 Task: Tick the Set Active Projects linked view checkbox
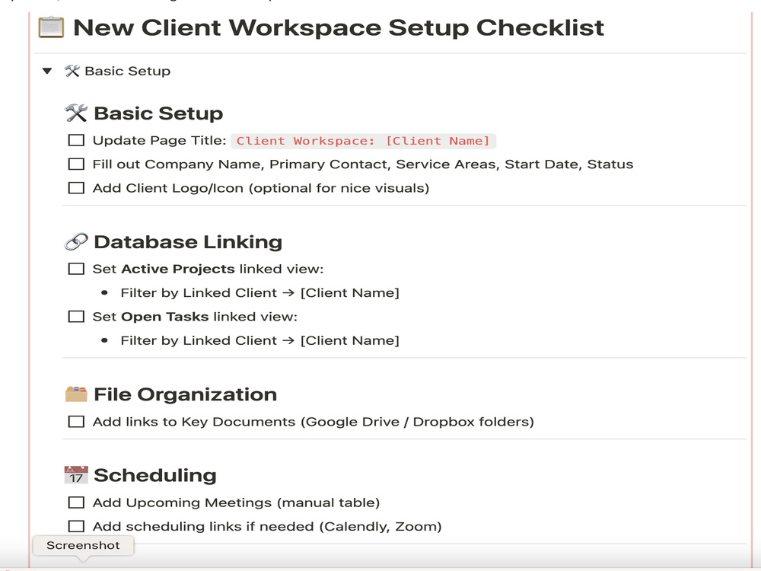click(76, 269)
